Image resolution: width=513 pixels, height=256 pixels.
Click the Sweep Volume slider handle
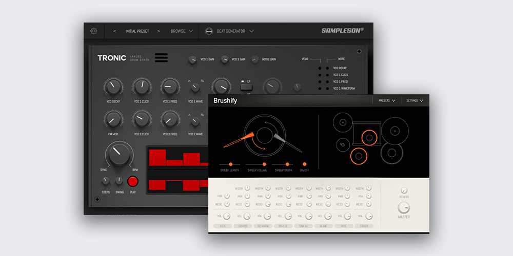point(264,164)
